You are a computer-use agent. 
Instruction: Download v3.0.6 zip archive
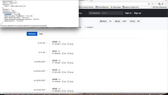(64, 82)
